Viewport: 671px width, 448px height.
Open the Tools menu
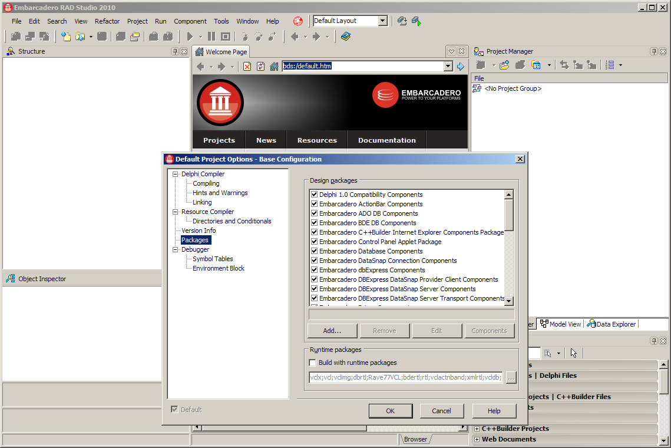[x=222, y=21]
